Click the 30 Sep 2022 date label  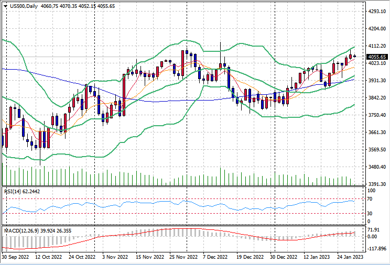click(x=17, y=258)
